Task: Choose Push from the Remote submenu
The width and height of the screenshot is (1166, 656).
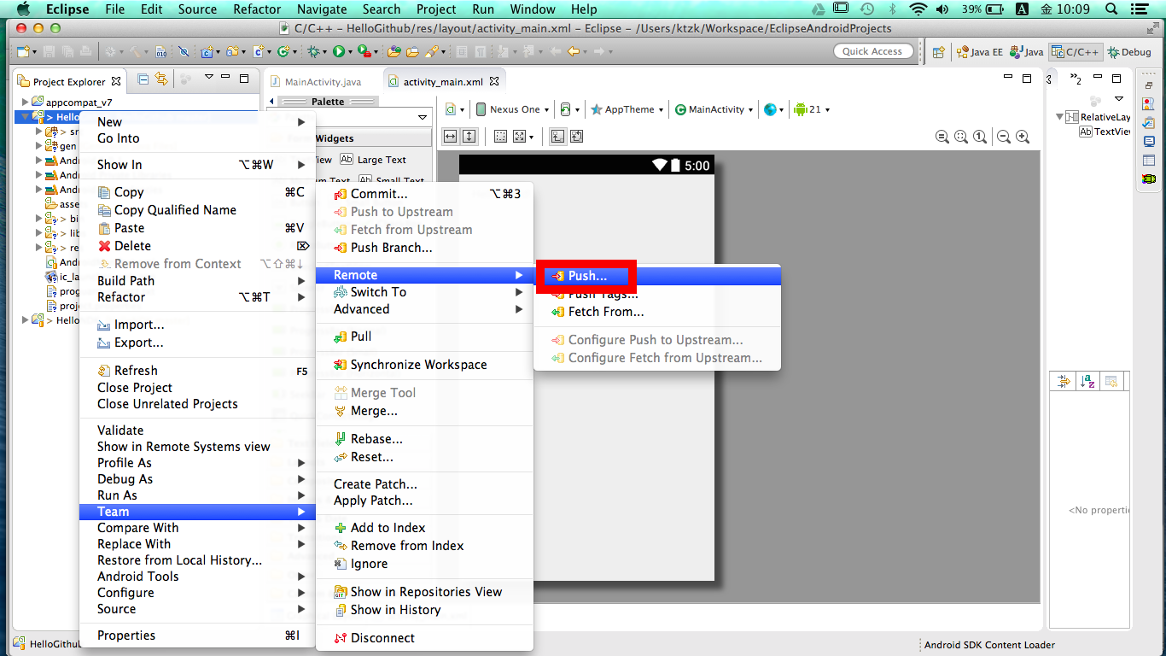Action: coord(586,275)
